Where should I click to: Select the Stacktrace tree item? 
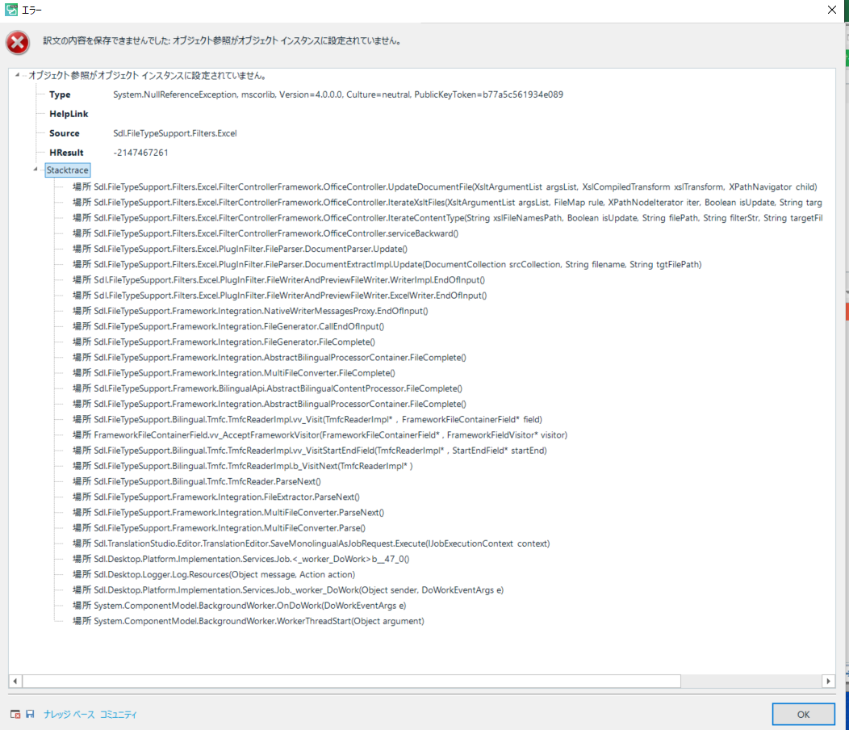click(67, 170)
